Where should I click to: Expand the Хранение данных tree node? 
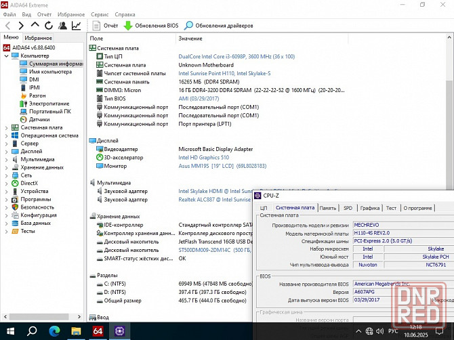point(6,167)
